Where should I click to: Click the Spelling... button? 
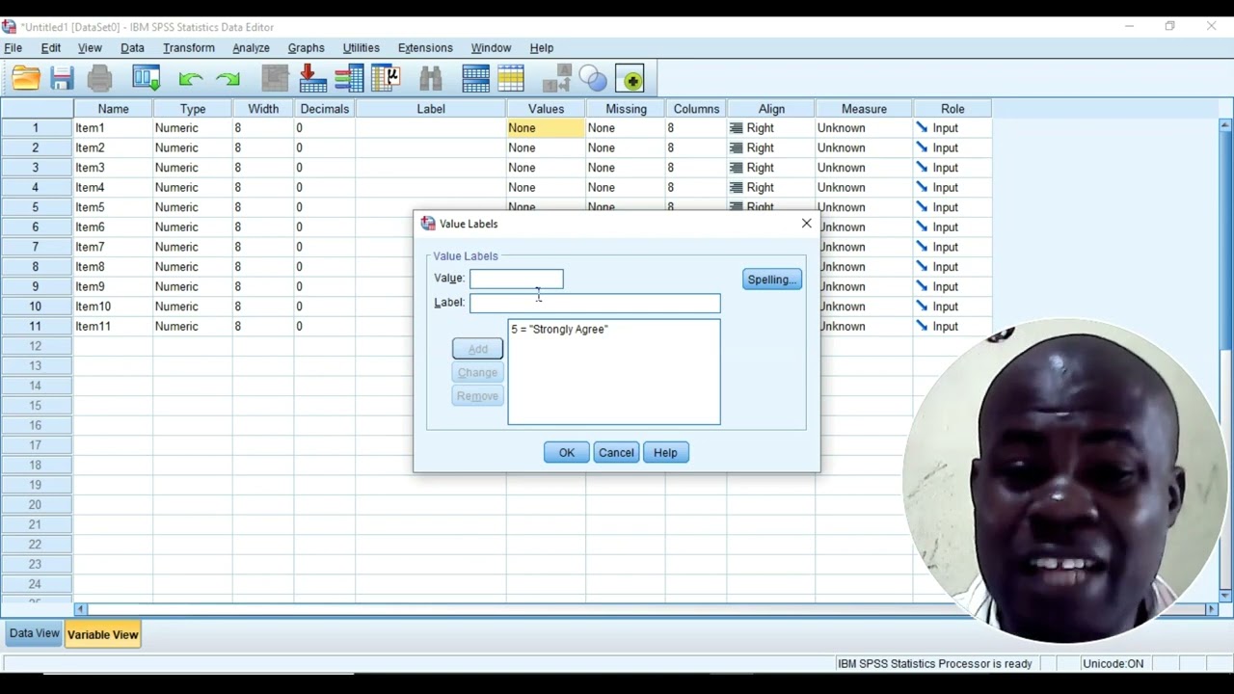[772, 280]
